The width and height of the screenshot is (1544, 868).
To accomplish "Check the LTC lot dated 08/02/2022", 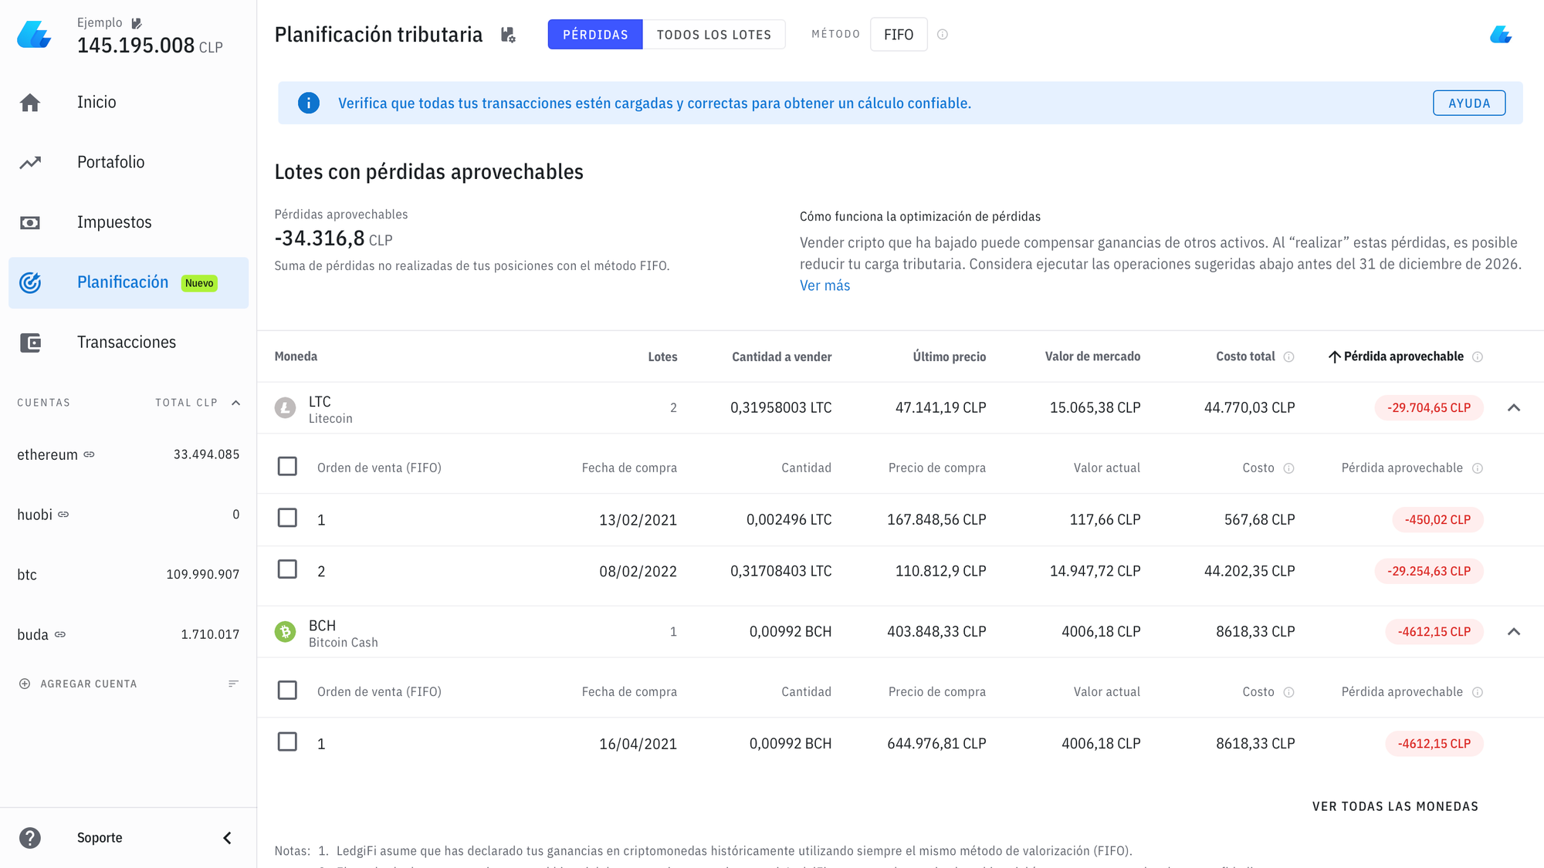I will click(x=287, y=569).
